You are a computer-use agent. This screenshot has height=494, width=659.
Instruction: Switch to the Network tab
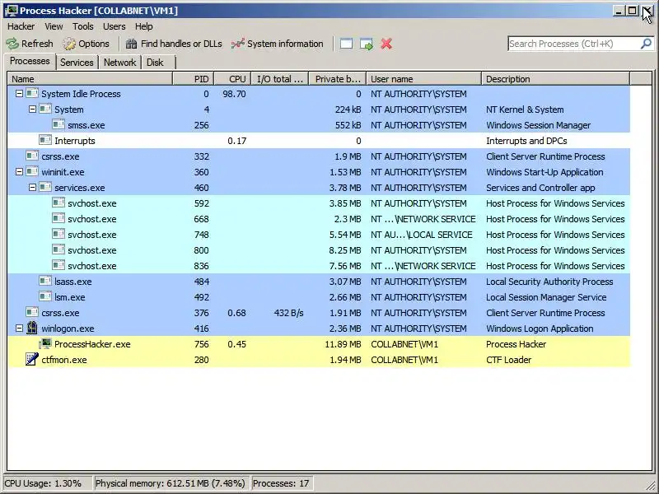coord(119,63)
